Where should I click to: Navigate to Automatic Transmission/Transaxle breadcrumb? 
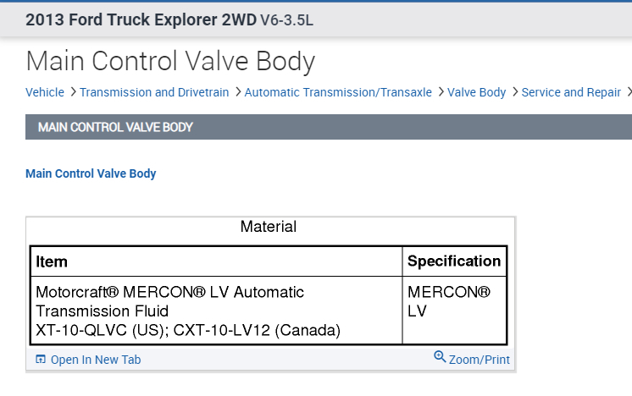(x=338, y=92)
